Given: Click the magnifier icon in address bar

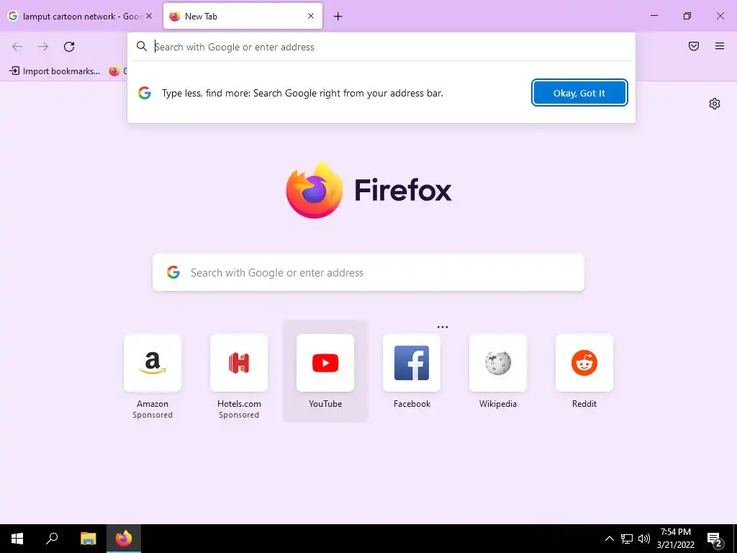Looking at the screenshot, I should click(142, 46).
